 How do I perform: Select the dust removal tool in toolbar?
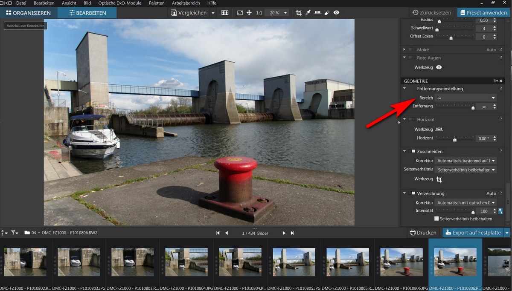pos(327,13)
